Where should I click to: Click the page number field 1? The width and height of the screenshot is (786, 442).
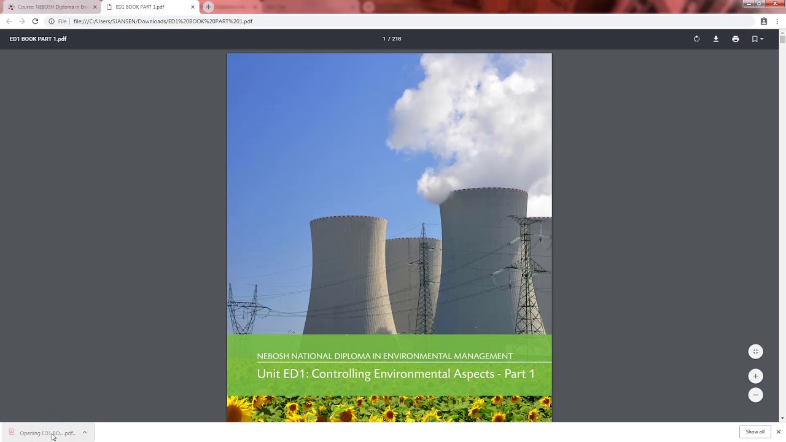(384, 39)
